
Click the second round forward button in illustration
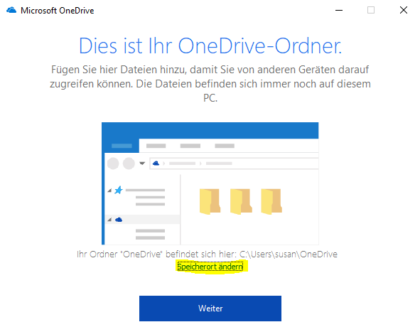(129, 163)
